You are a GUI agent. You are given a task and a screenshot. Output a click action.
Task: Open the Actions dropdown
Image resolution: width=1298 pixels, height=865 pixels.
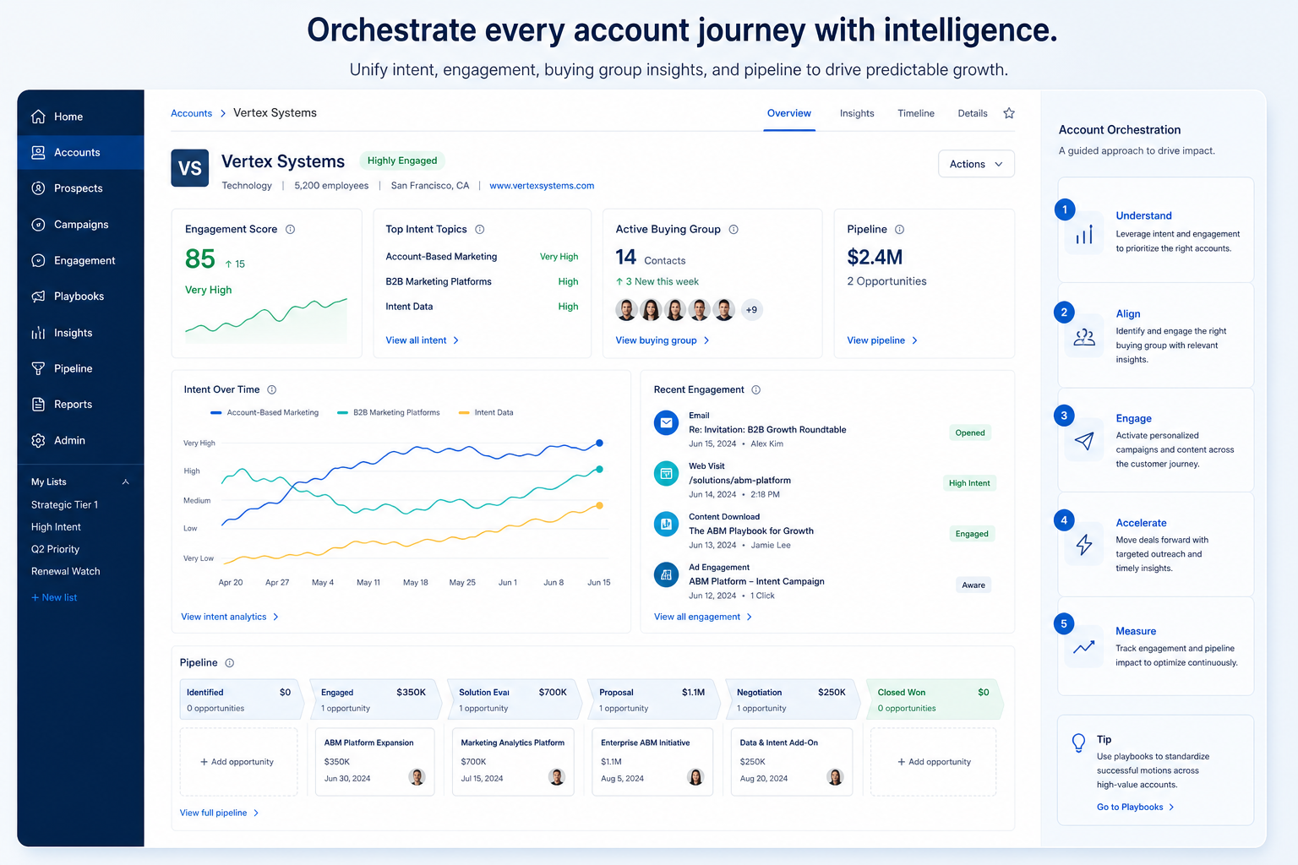pyautogui.click(x=976, y=164)
